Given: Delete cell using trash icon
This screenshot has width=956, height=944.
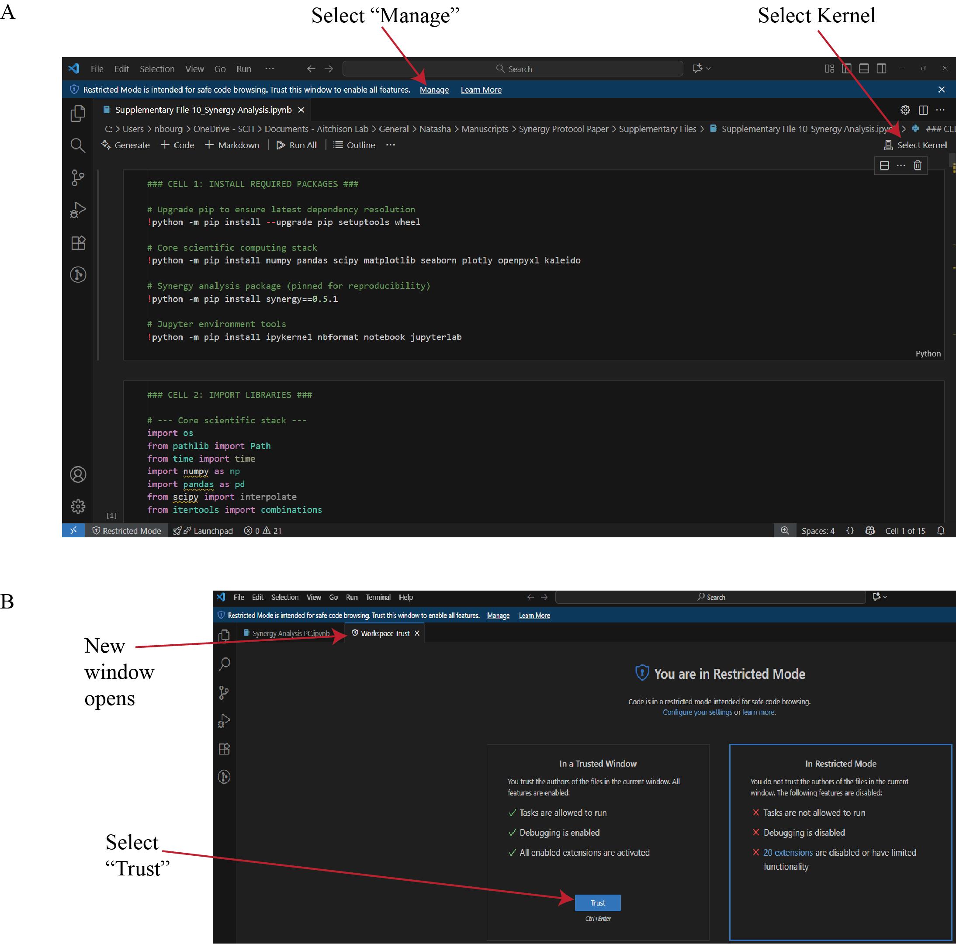Looking at the screenshot, I should tap(918, 165).
